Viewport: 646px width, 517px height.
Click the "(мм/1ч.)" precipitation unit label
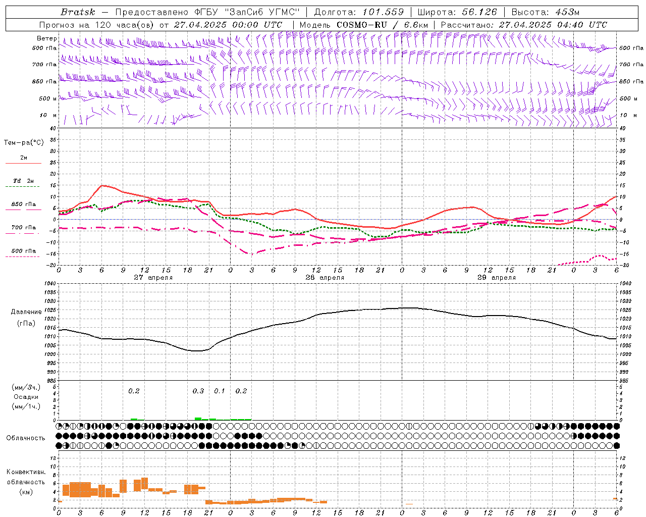(x=25, y=406)
